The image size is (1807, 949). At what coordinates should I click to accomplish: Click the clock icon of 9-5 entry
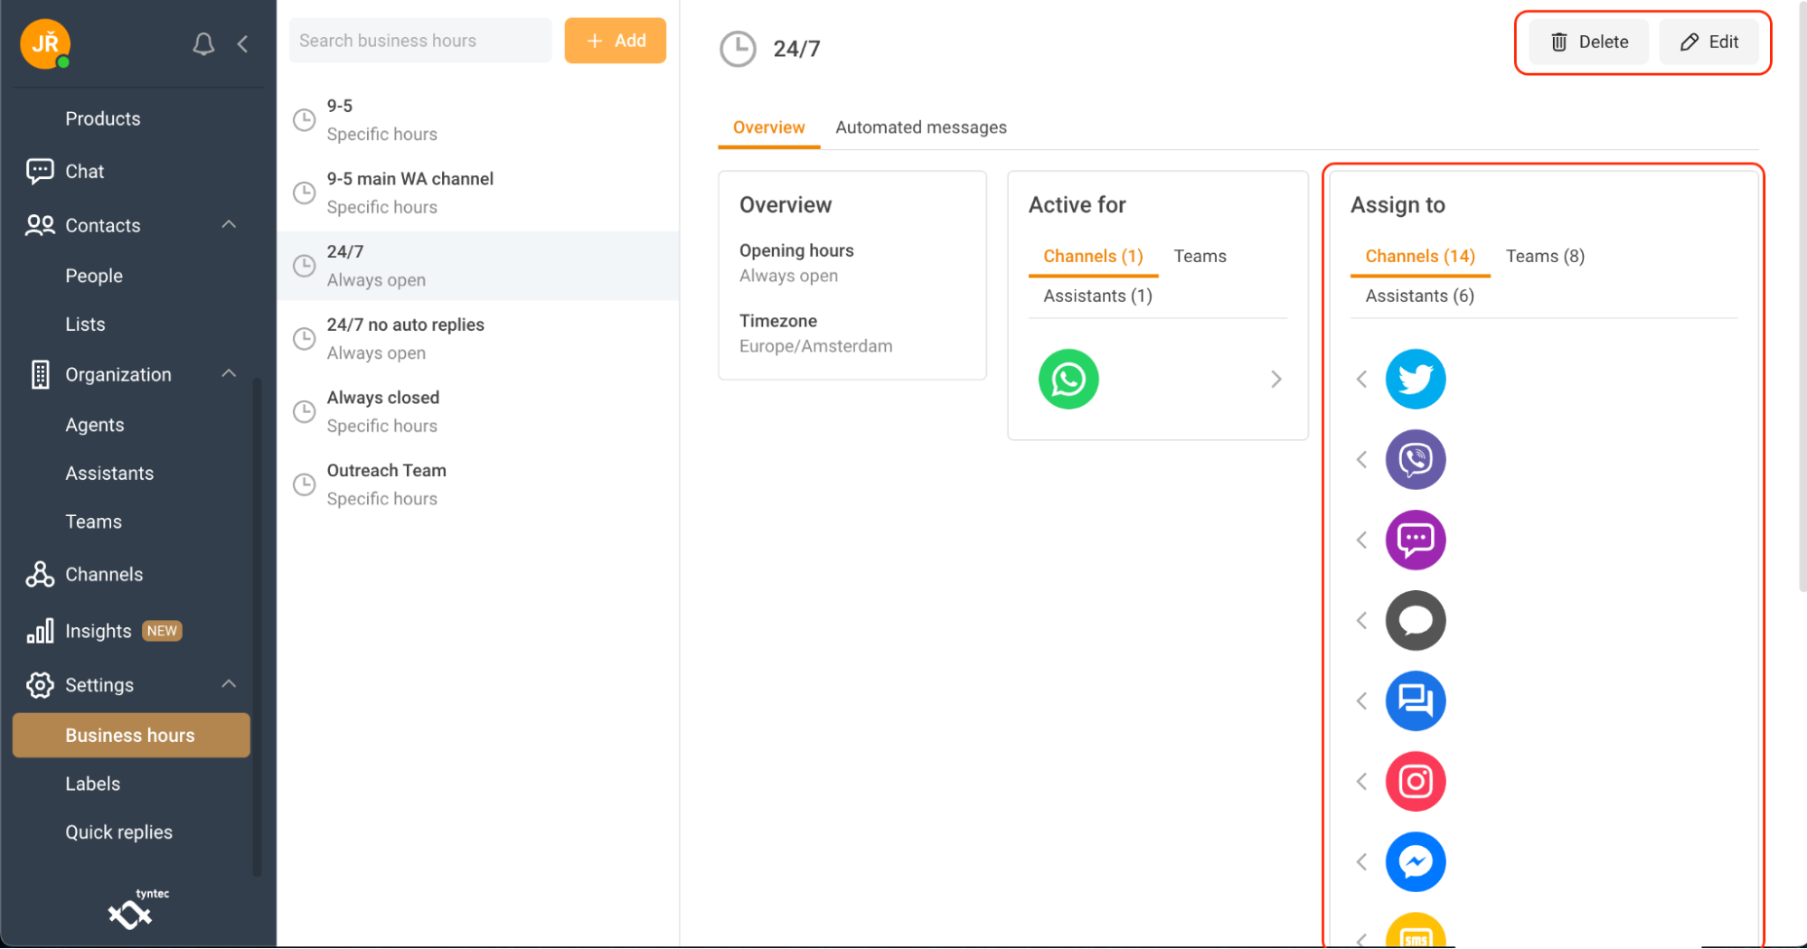click(x=305, y=119)
